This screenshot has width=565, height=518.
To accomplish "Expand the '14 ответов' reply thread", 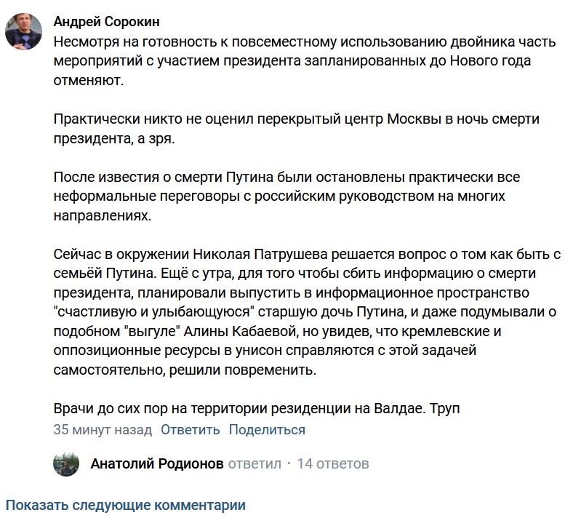I will point(332,463).
